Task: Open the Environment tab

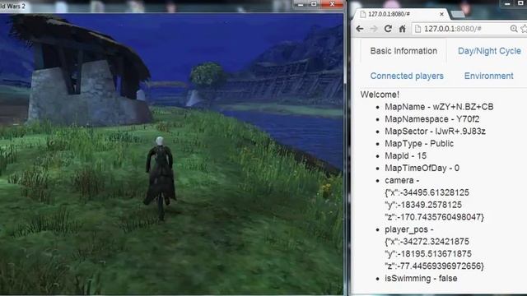Action: point(488,76)
